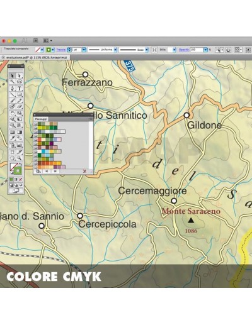Image resolution: width=252 pixels, height=325 pixels.
Task: Select the Pen tool
Action: [x=13, y=88]
